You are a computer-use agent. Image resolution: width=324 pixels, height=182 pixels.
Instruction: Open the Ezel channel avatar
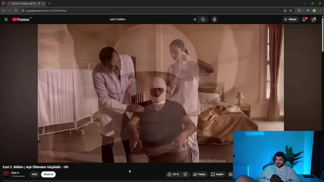coord(6,174)
